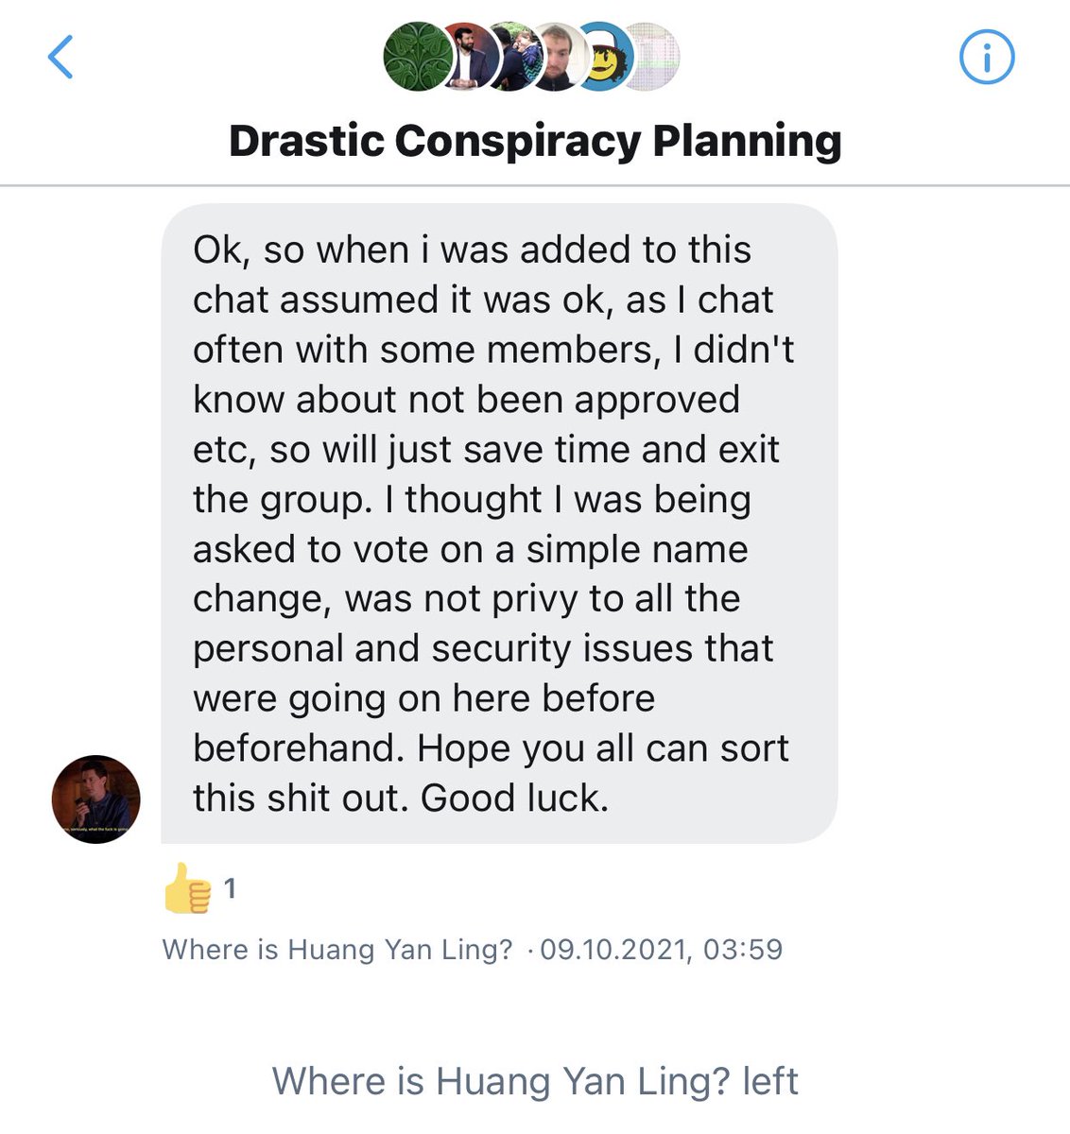Tap the 'asked to vote on a simple name' line
The image size is (1070, 1134).
tap(470, 549)
